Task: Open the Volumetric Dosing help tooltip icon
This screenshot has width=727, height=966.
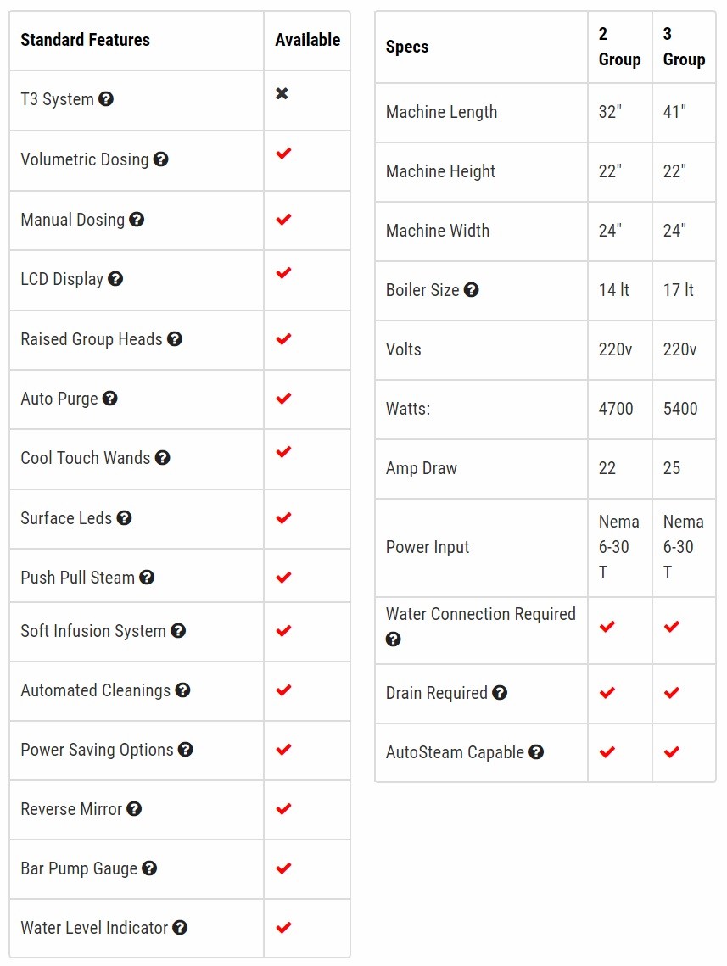Action: (161, 159)
